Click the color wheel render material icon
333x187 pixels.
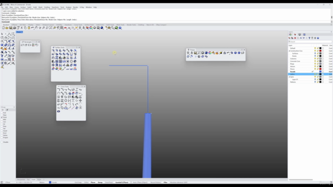91,28
